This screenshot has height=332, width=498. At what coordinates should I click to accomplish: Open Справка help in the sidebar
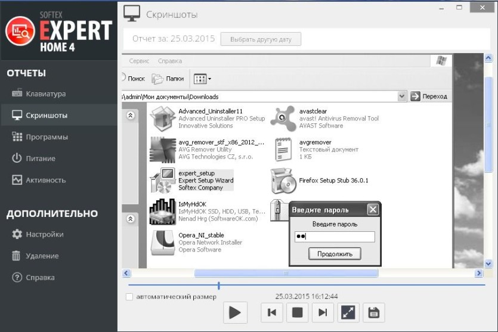coord(33,277)
